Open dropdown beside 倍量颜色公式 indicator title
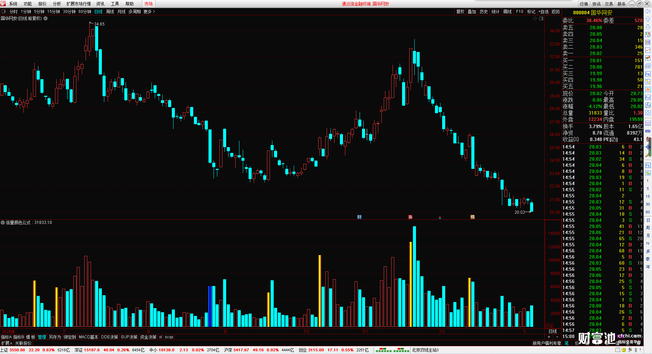 pos(3,223)
